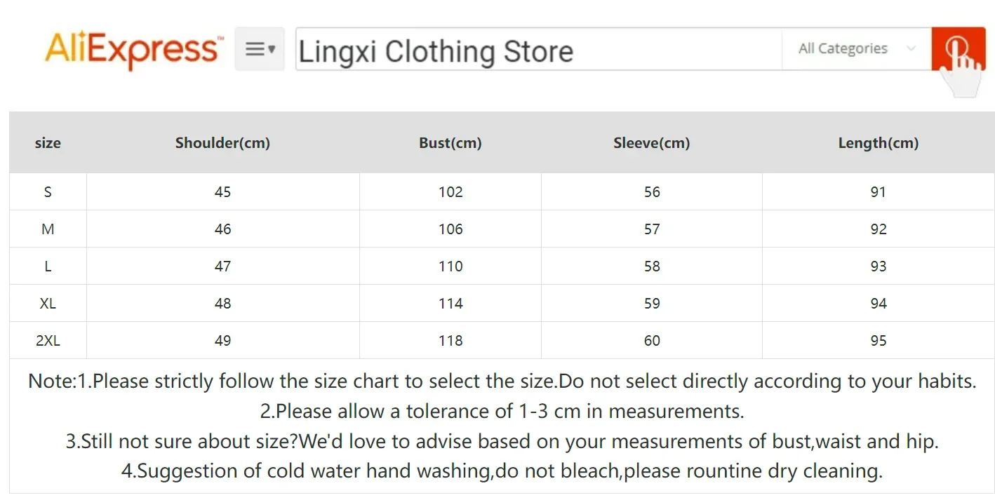The width and height of the screenshot is (995, 500).
Task: Click the length value 95 for 2XL
Action: pos(879,341)
